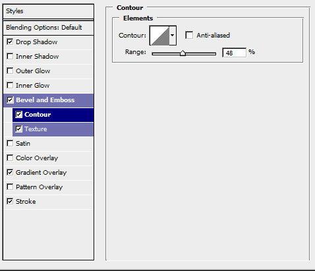Open the contour picker dropdown arrow
The image size is (315, 271).
[173, 36]
